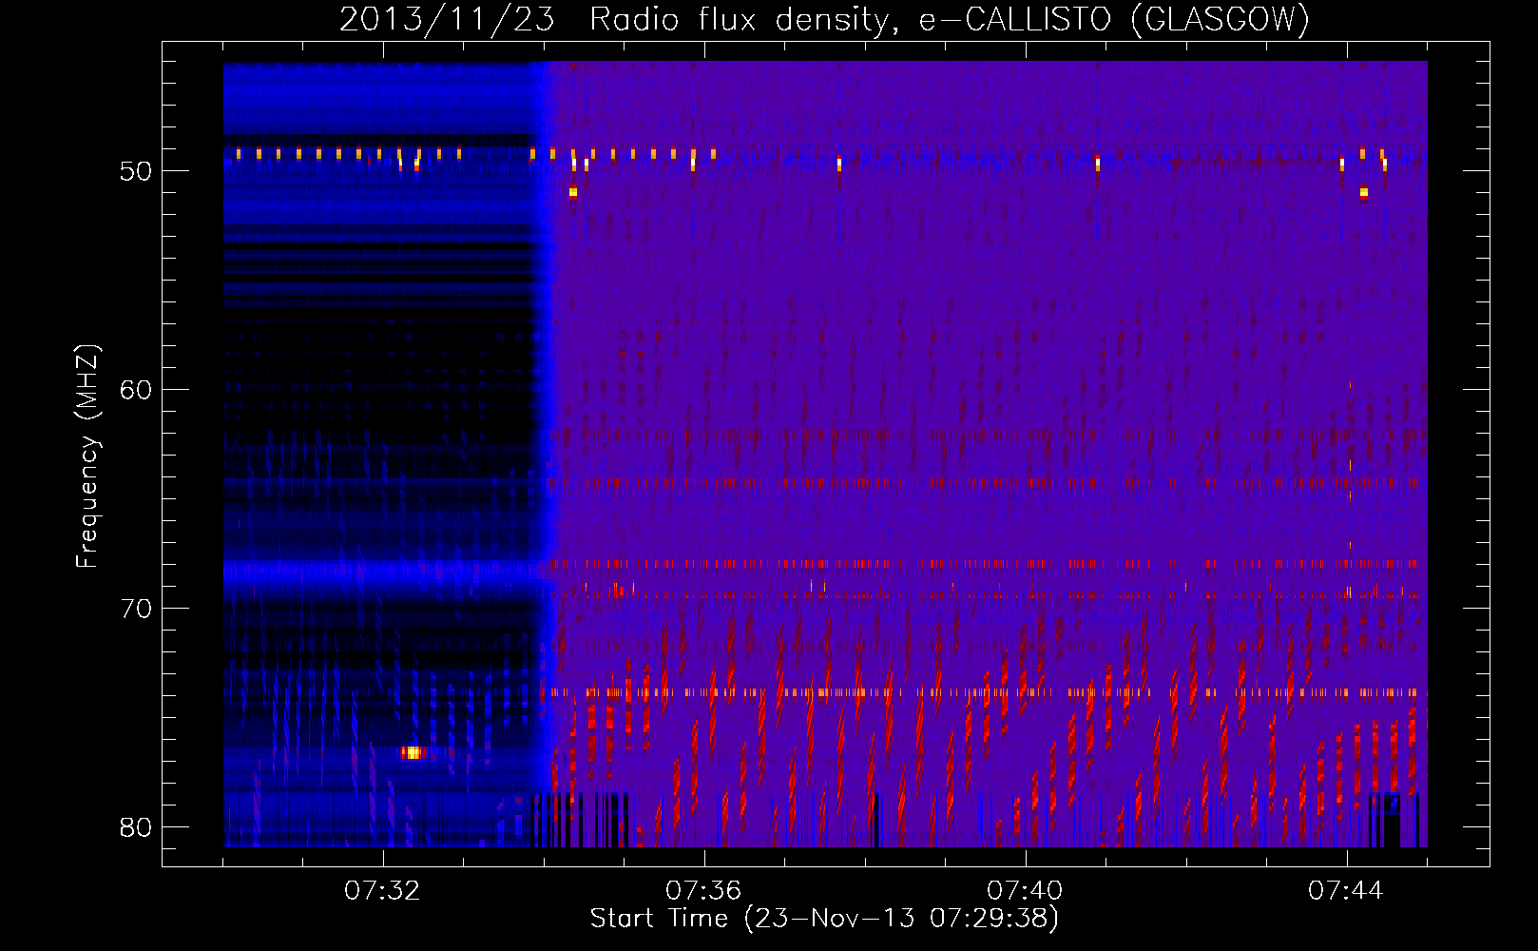Screen dimensions: 1538x951
Task: Click the 50 MHz frequency tick label
Action: (137, 171)
